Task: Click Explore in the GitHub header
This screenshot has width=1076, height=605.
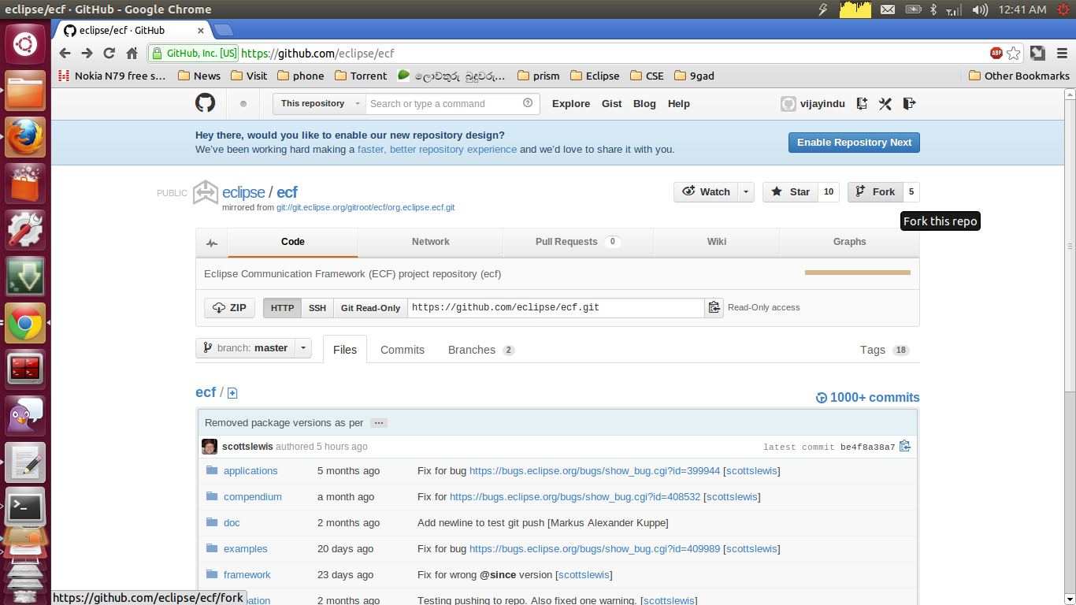Action: 571,104
